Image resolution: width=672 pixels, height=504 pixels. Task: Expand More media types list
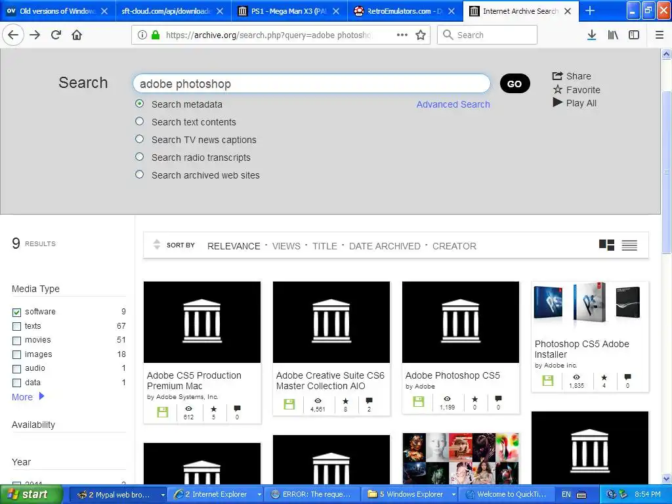click(28, 397)
